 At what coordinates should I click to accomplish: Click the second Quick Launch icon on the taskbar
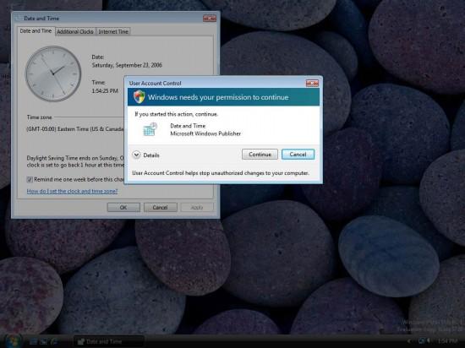pos(44,341)
